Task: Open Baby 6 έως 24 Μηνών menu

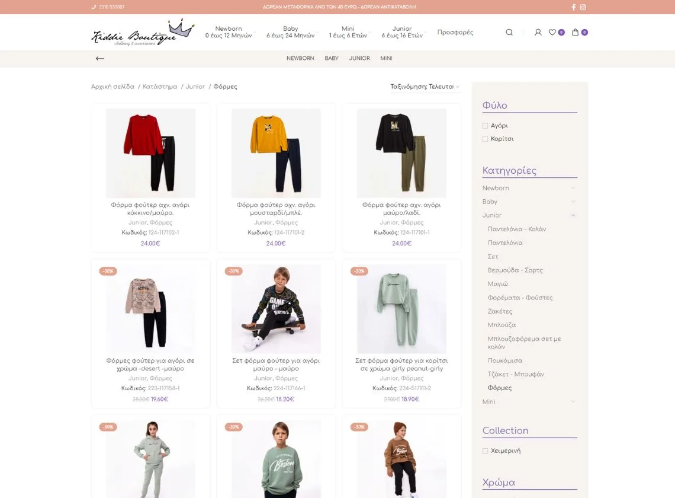Action: pos(291,33)
